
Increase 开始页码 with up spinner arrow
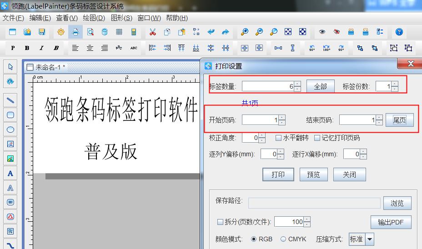click(282, 117)
